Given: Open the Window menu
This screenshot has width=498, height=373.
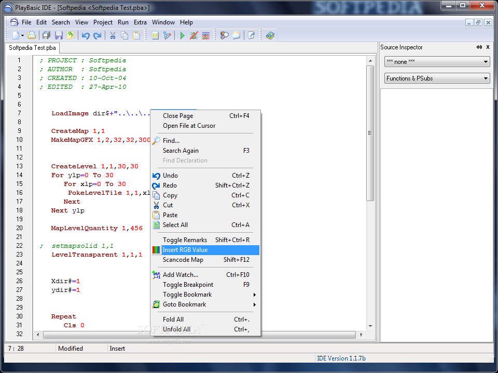Looking at the screenshot, I should [x=163, y=22].
